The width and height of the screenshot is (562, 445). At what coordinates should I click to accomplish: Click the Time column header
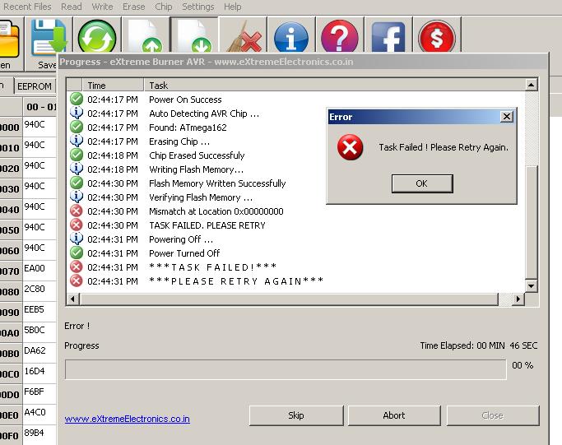[x=113, y=86]
